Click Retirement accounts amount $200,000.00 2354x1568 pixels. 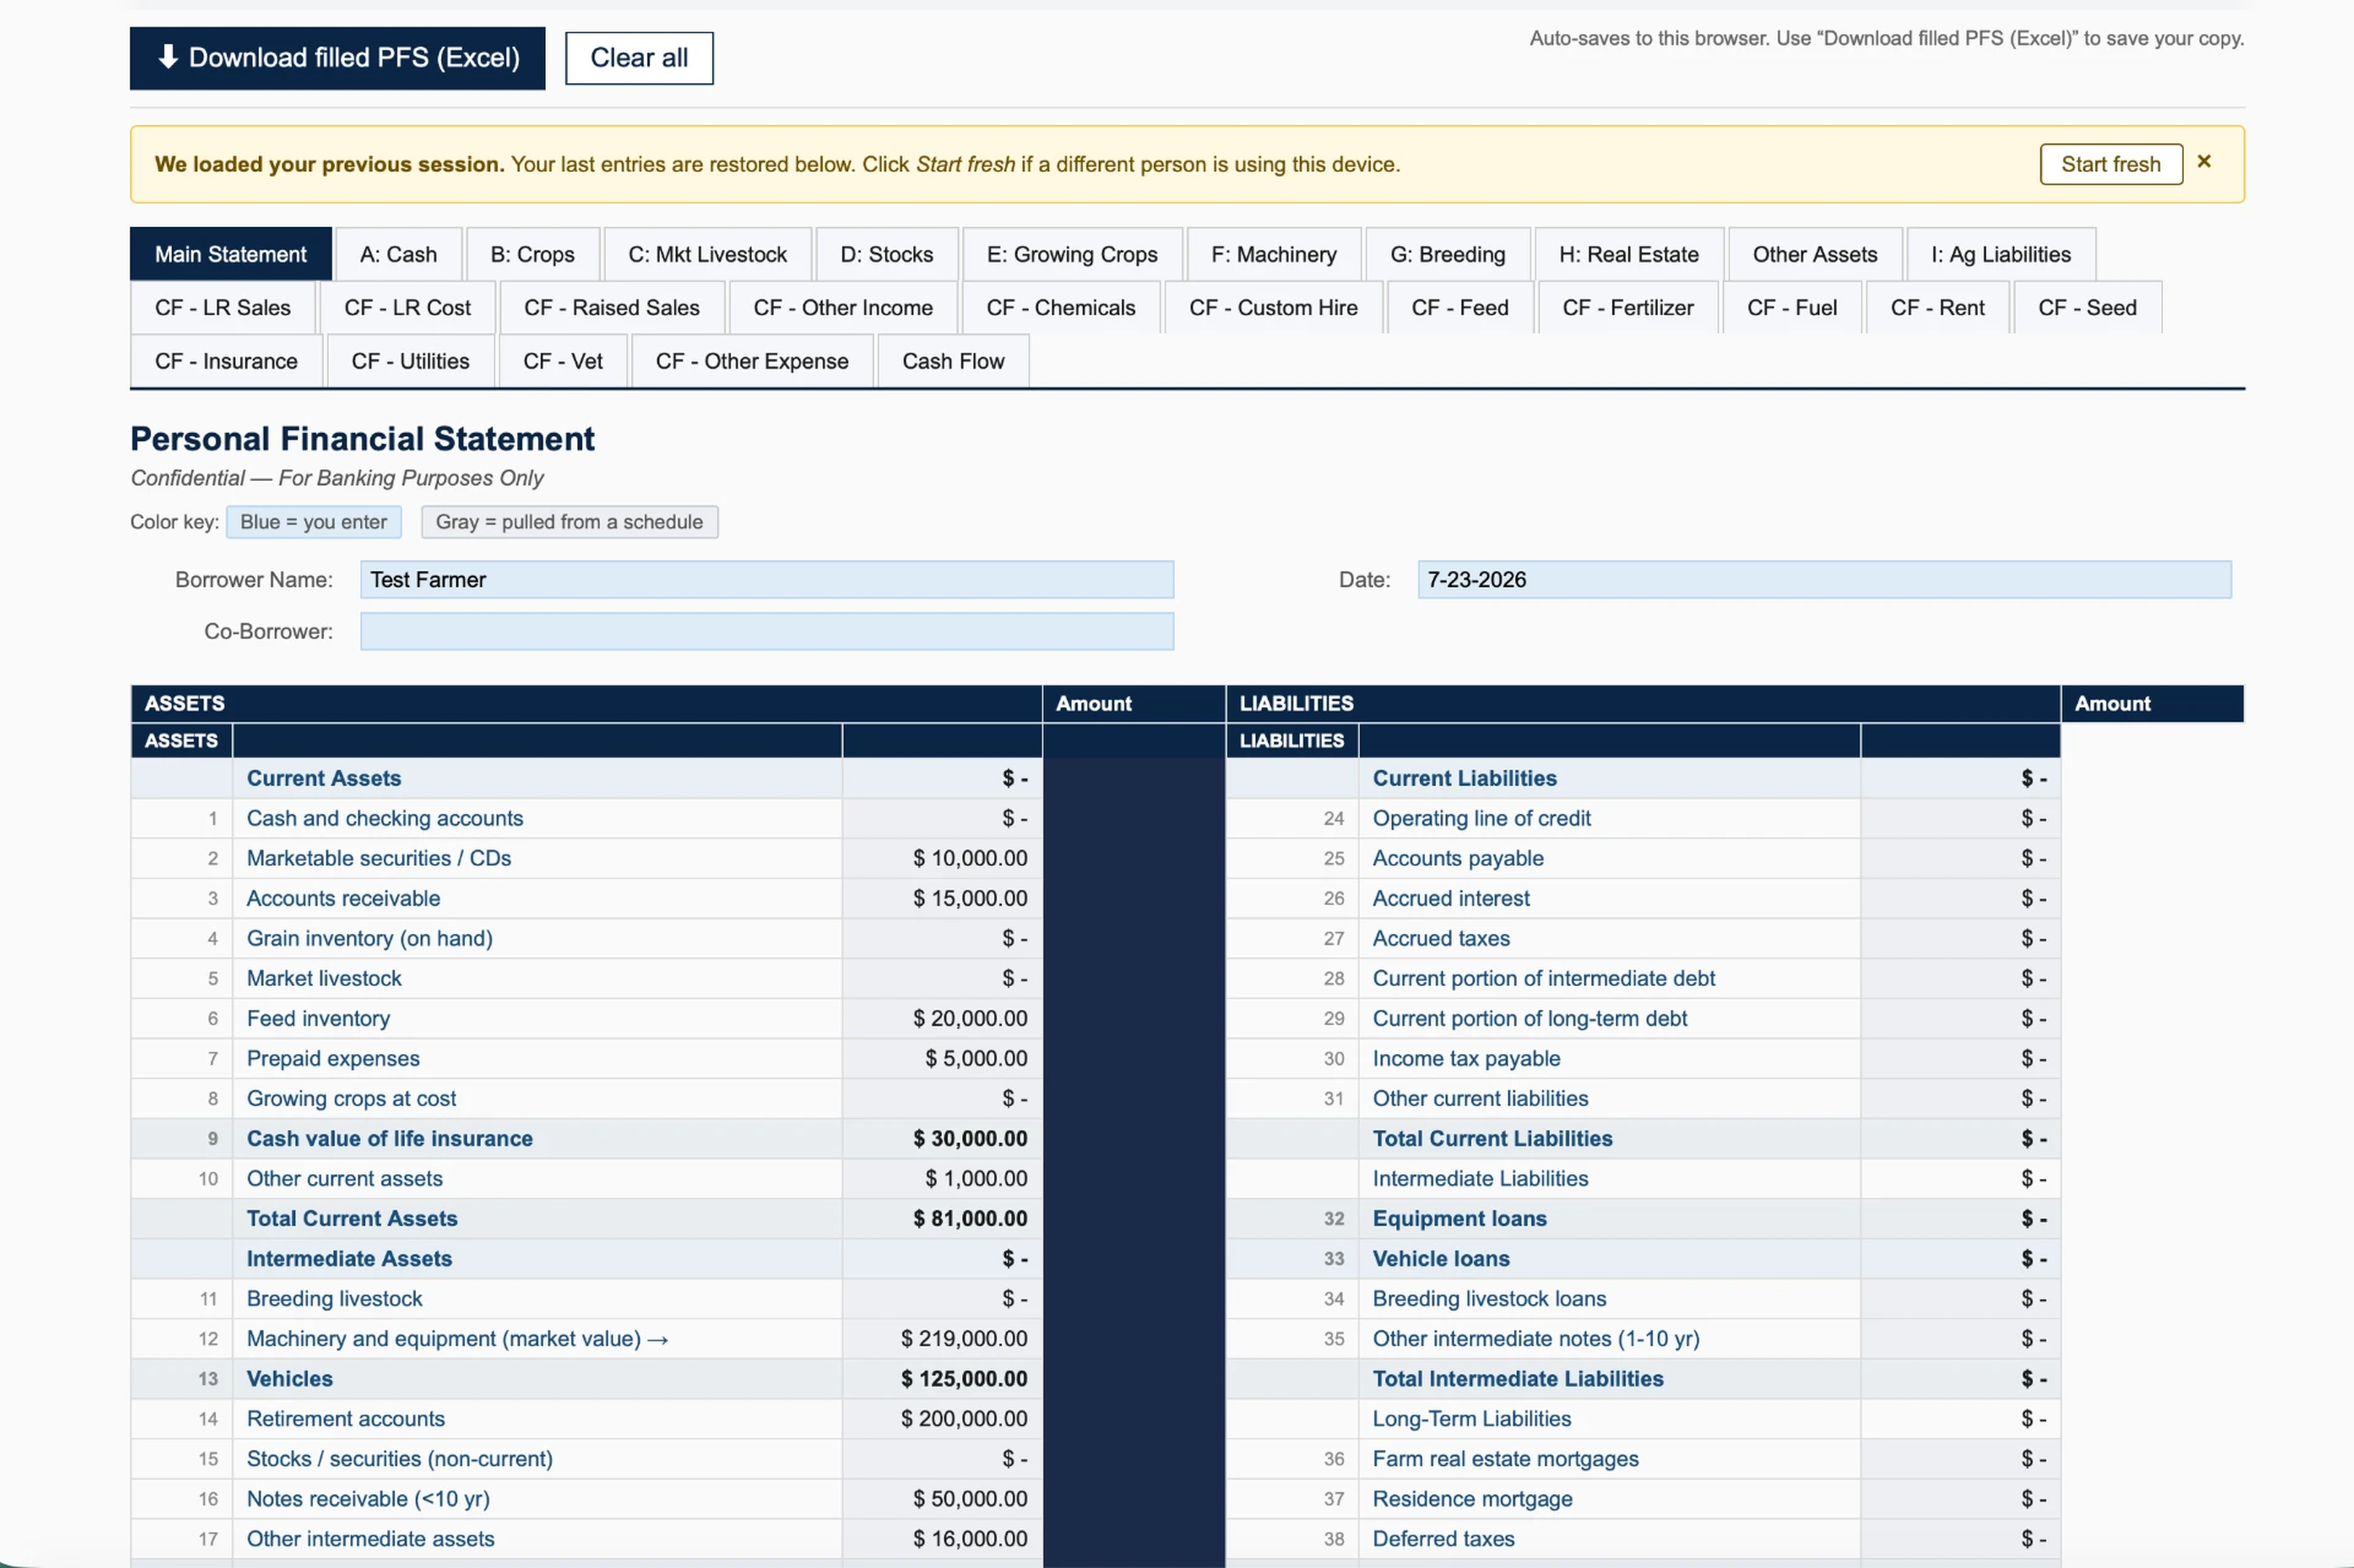pos(942,1419)
